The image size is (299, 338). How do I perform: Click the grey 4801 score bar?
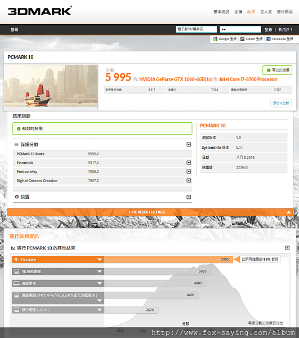pos(155,283)
